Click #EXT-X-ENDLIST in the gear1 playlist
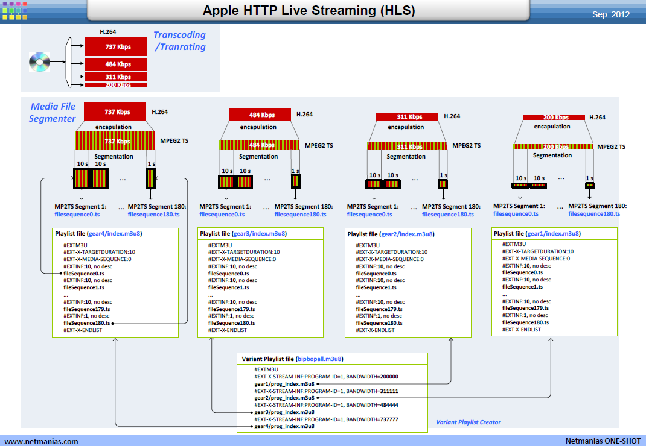The image size is (646, 446). point(522,330)
